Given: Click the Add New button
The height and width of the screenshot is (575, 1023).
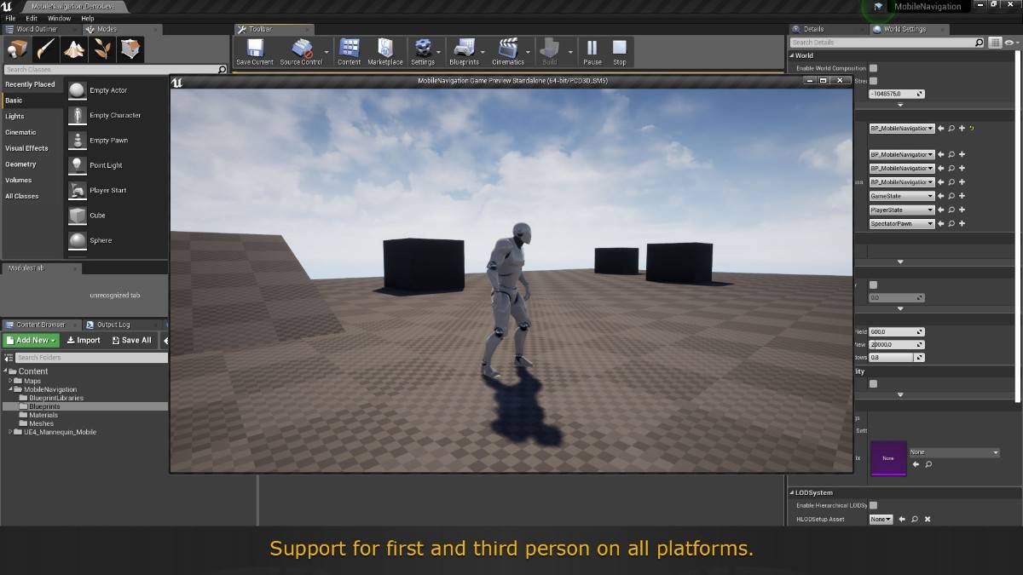Looking at the screenshot, I should pyautogui.click(x=31, y=340).
